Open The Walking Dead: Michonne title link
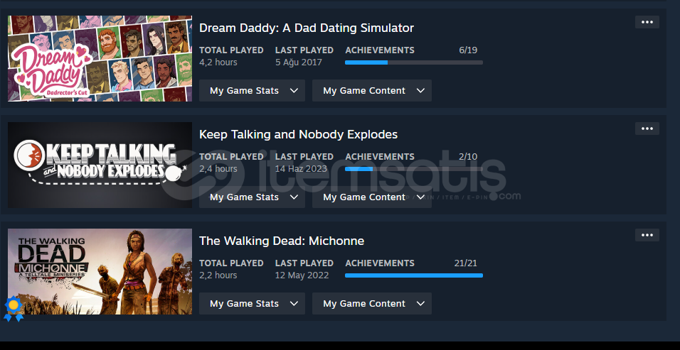 [x=282, y=241]
